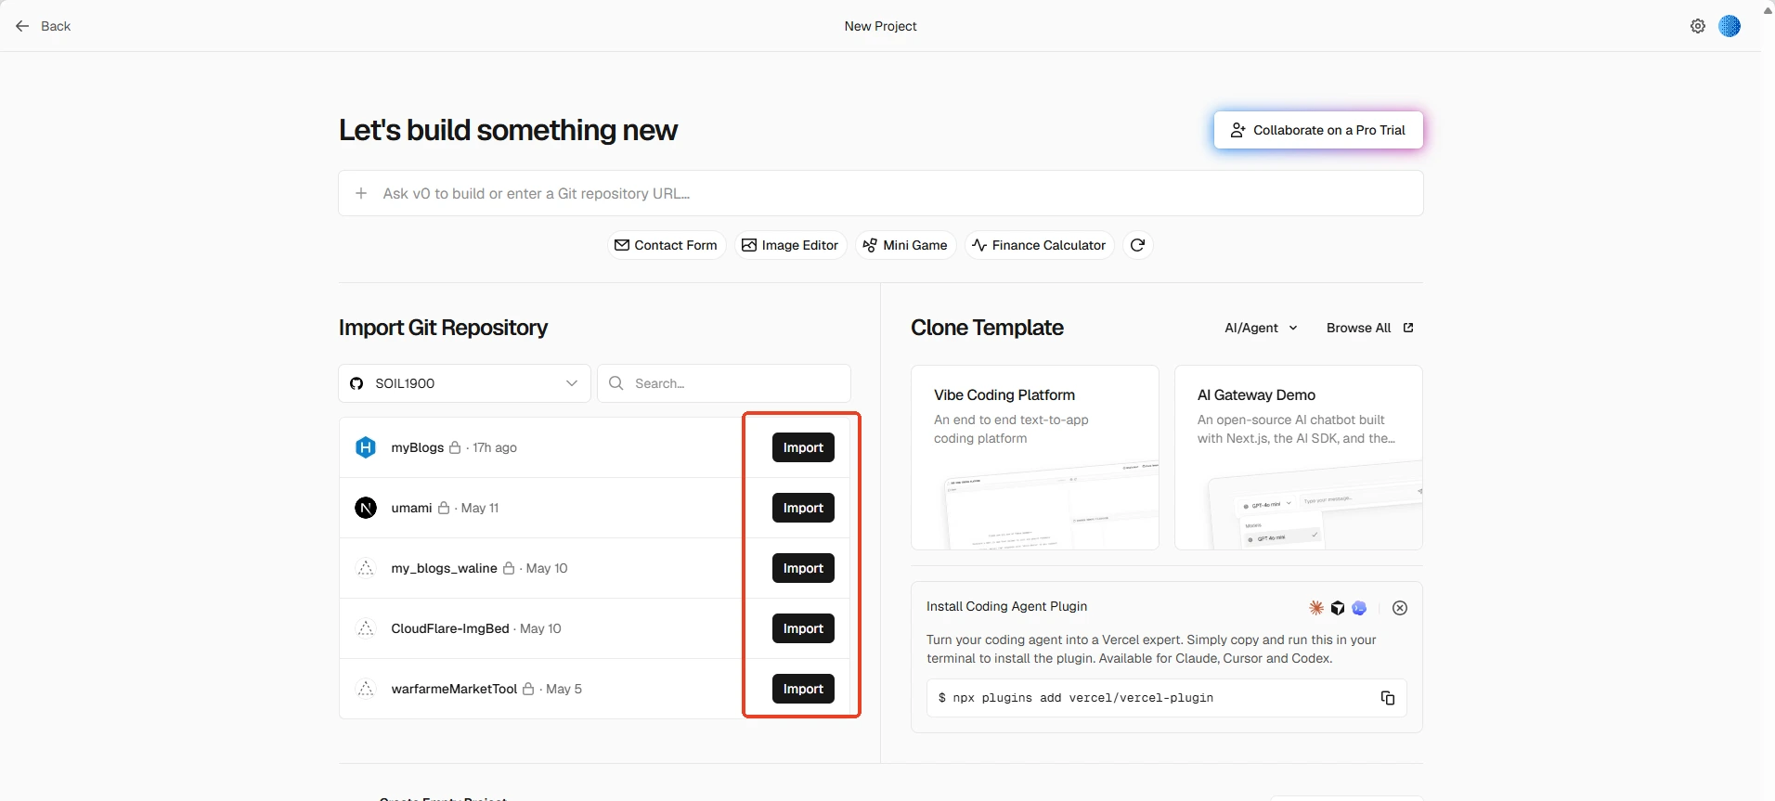Click the search magnifier icon
This screenshot has width=1775, height=801.
pyautogui.click(x=615, y=383)
